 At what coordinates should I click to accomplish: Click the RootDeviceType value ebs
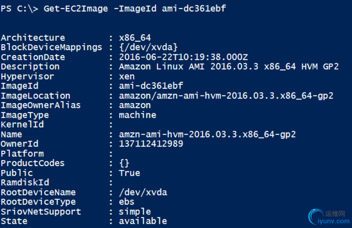(127, 202)
